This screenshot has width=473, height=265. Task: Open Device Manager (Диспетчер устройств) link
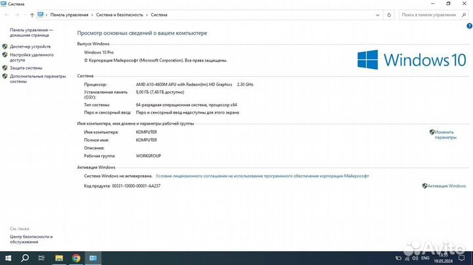[x=30, y=47]
